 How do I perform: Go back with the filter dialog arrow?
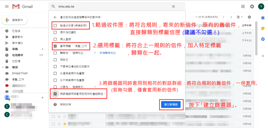pyautogui.click(x=55, y=17)
